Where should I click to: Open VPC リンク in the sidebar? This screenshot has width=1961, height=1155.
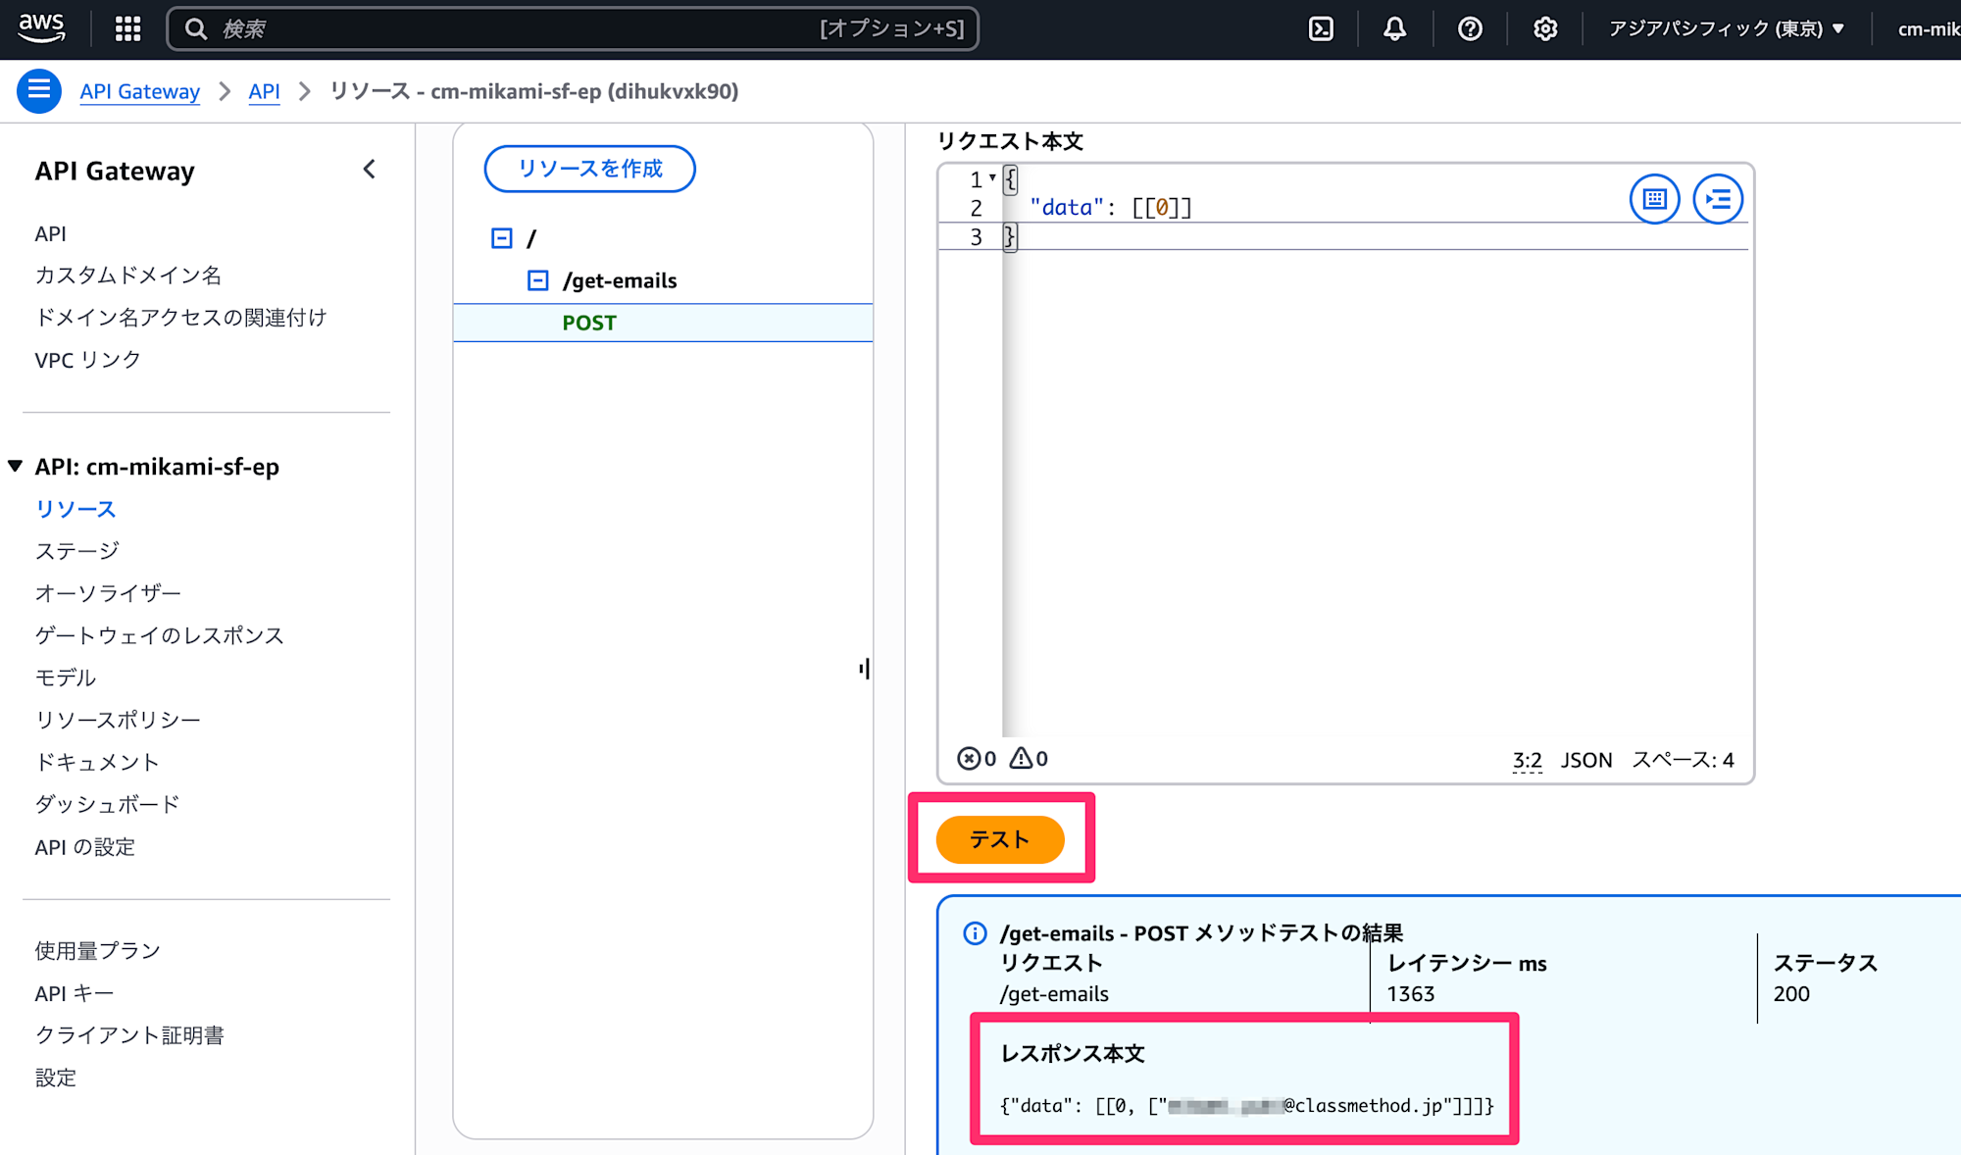(x=88, y=360)
